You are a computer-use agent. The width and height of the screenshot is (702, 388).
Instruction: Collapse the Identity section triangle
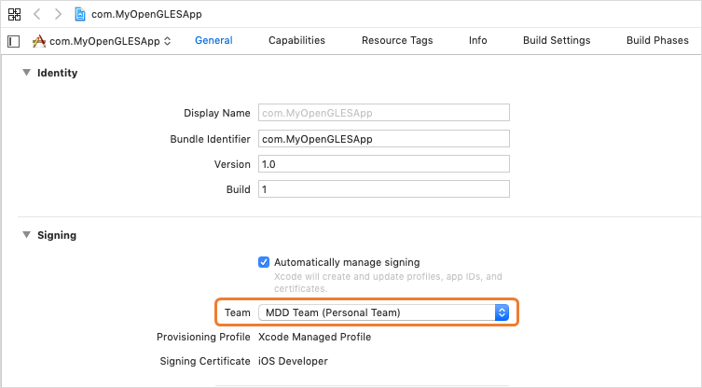click(x=26, y=73)
